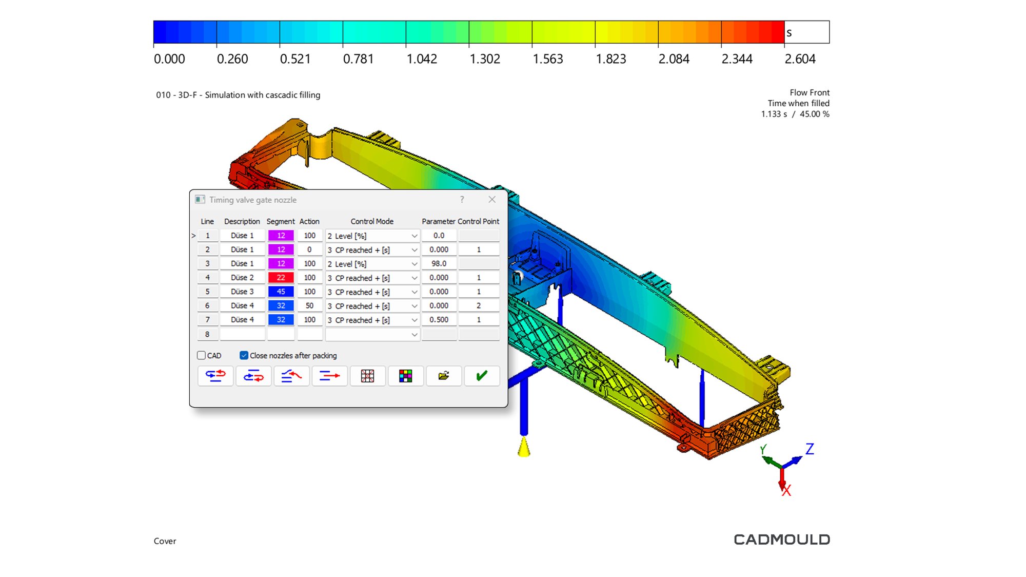Open the empty Control Mode dropdown in line 8
Image resolution: width=1026 pixels, height=577 pixels.
[x=414, y=334]
